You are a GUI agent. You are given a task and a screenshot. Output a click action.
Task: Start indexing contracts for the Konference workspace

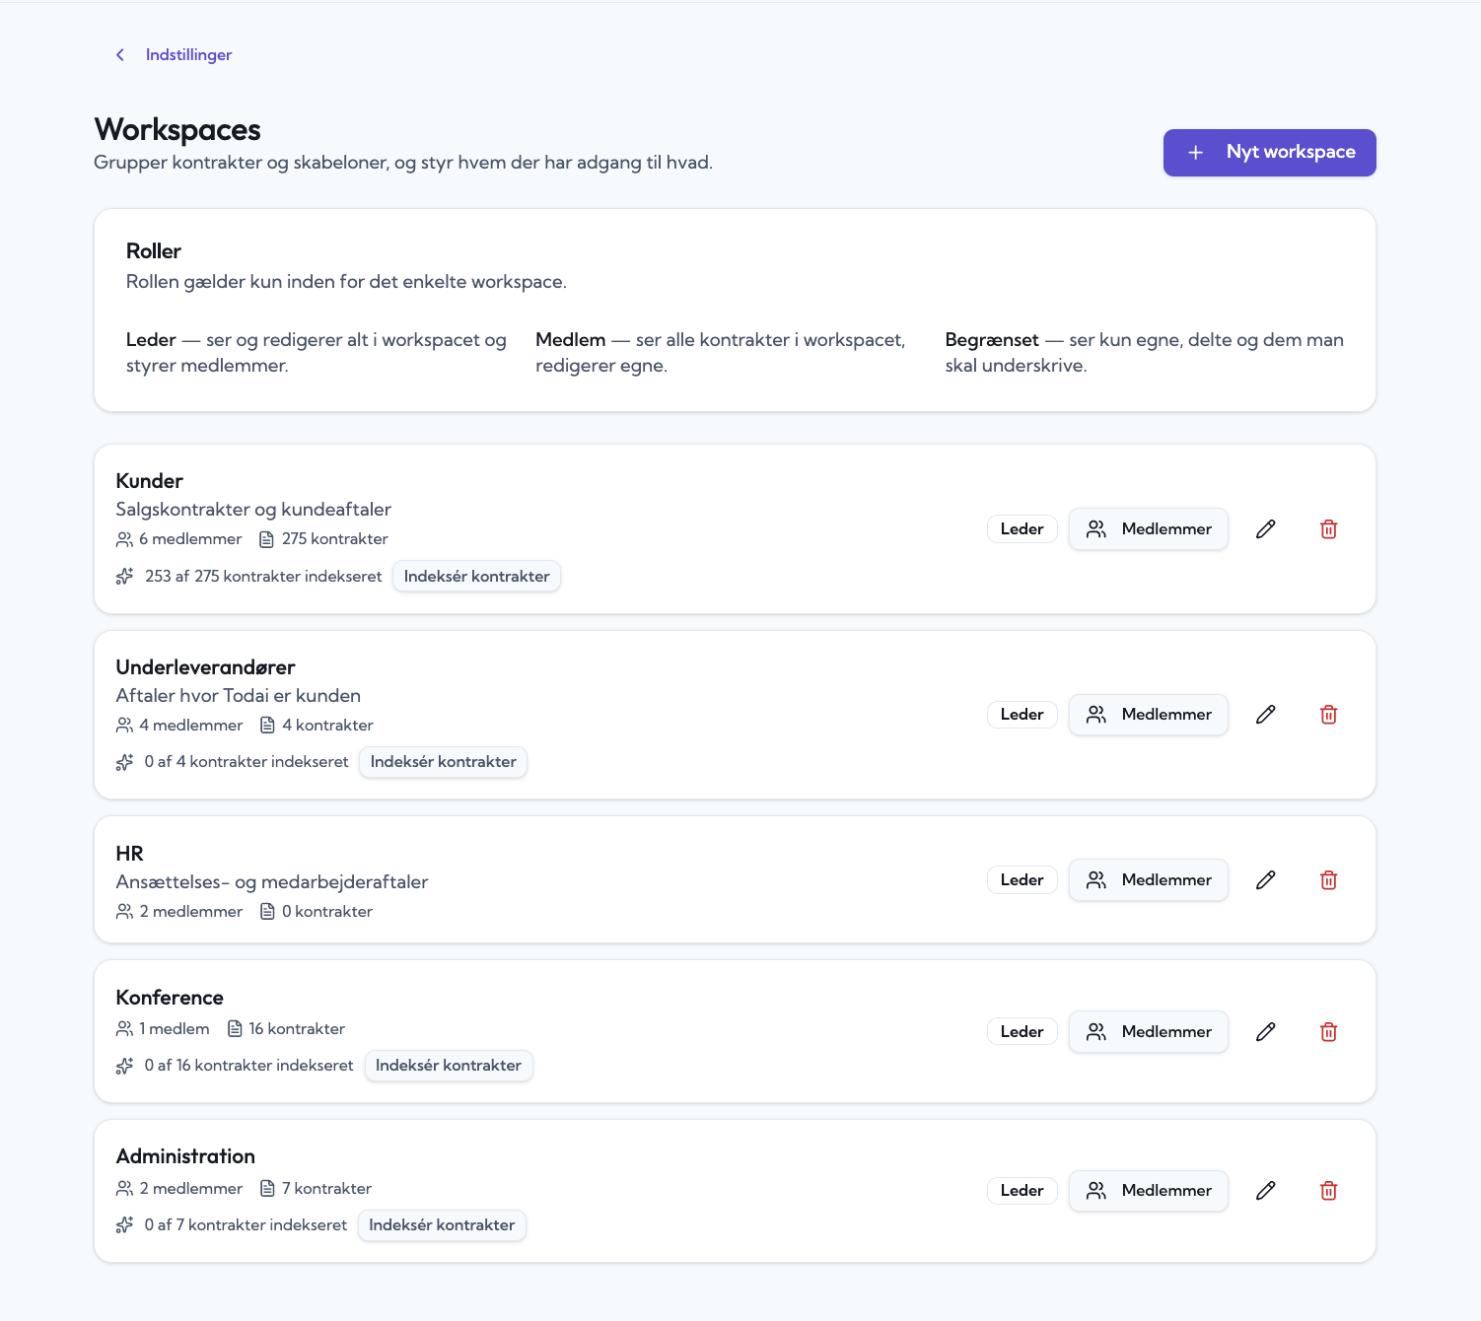pyautogui.click(x=449, y=1066)
